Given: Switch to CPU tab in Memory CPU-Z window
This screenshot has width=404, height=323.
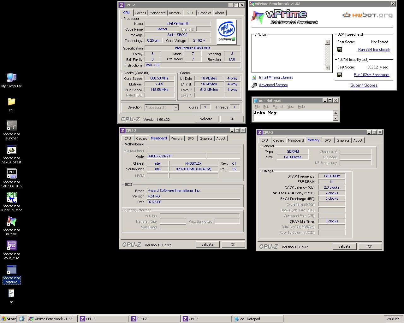Looking at the screenshot, I should [264, 140].
